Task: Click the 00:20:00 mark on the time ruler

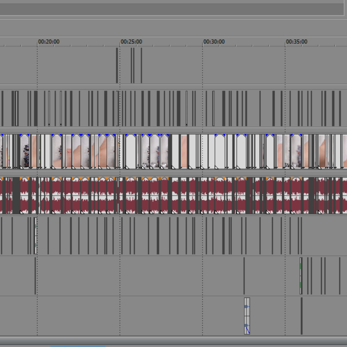Action: 48,42
